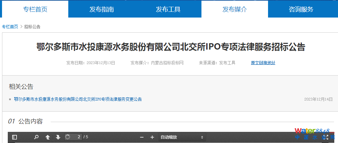
Task: Toggle the PDF viewer sidebar
Action: pos(14,137)
